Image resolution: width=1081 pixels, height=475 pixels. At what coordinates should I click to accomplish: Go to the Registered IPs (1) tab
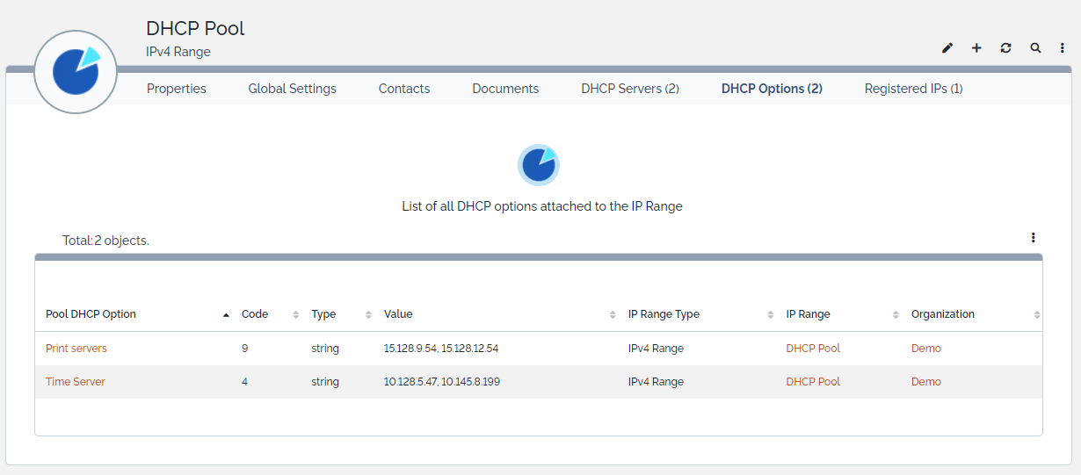click(913, 89)
